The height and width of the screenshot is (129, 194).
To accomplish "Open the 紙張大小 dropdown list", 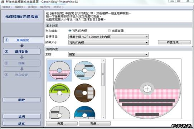I will 108,43.
